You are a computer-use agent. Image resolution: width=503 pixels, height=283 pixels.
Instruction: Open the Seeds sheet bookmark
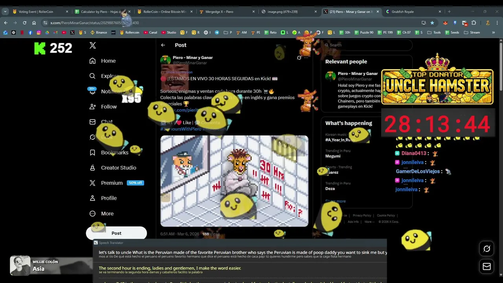click(x=452, y=33)
